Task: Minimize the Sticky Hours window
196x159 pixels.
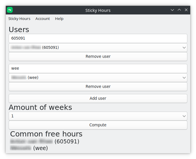Action: tap(172, 10)
